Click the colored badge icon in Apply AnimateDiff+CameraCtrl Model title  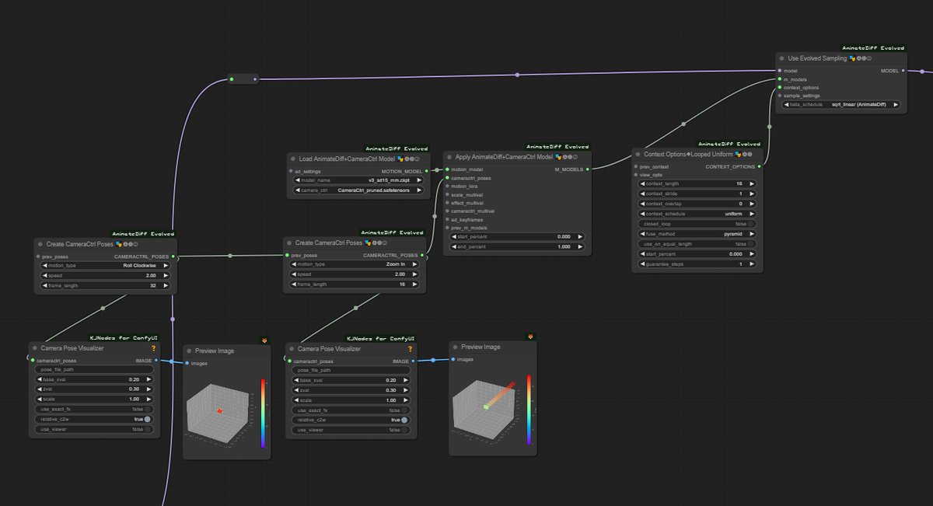(558, 156)
